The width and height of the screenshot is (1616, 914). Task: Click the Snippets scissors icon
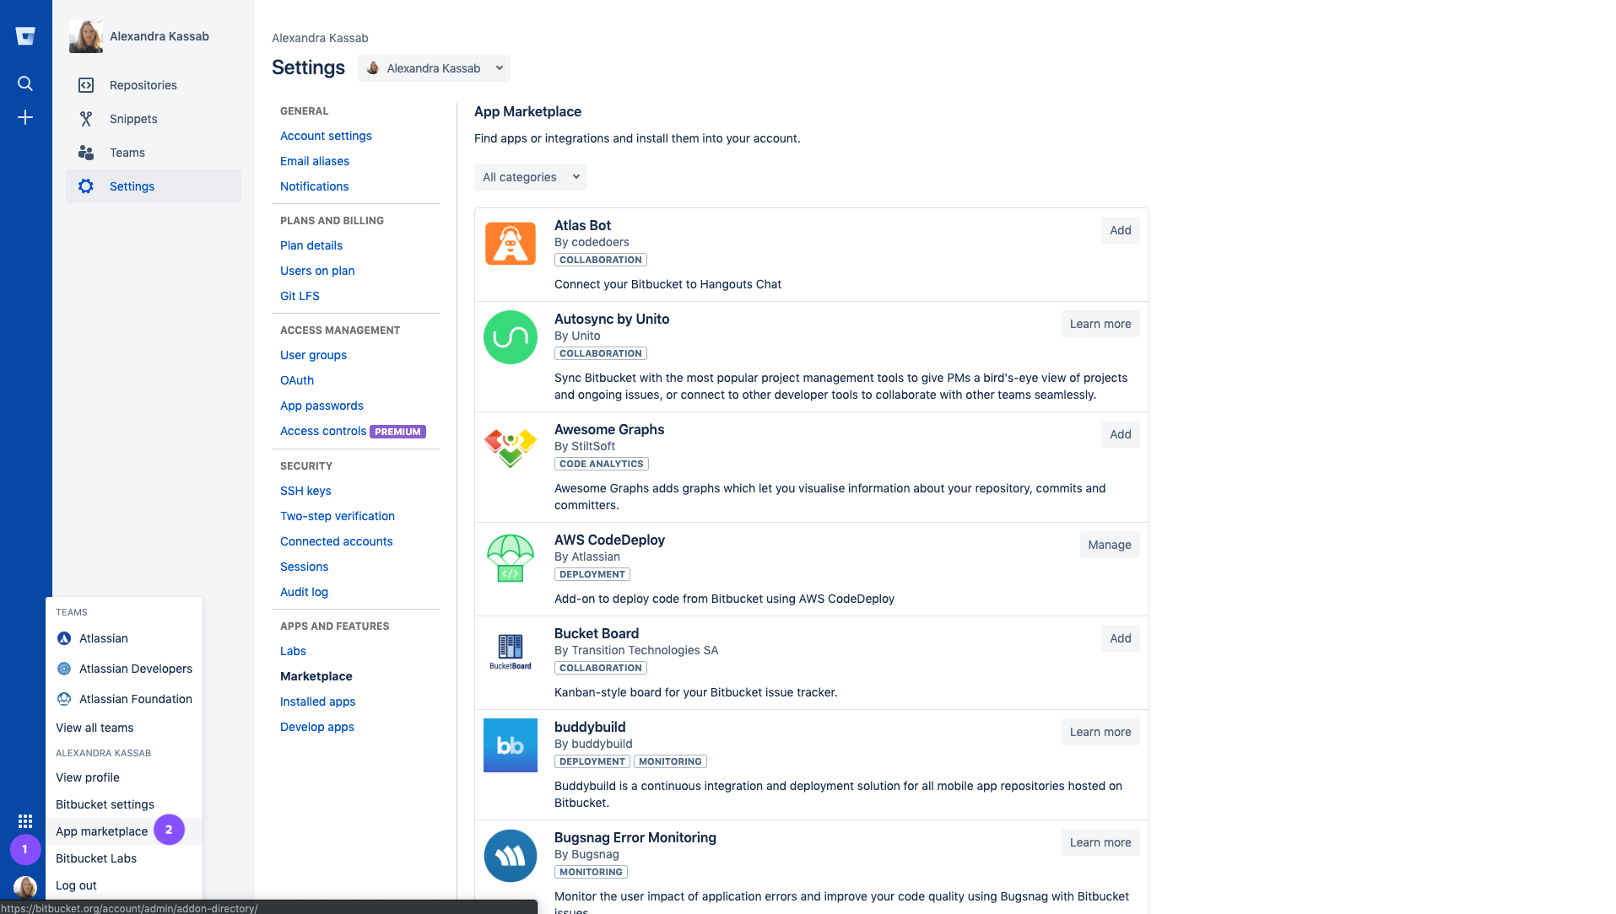(x=86, y=119)
